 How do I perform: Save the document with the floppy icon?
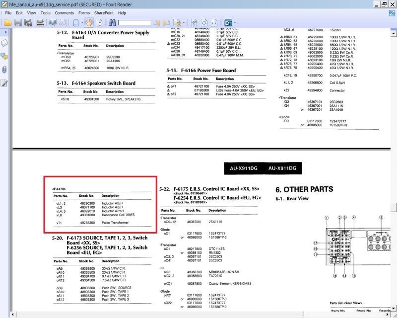(x=18, y=23)
